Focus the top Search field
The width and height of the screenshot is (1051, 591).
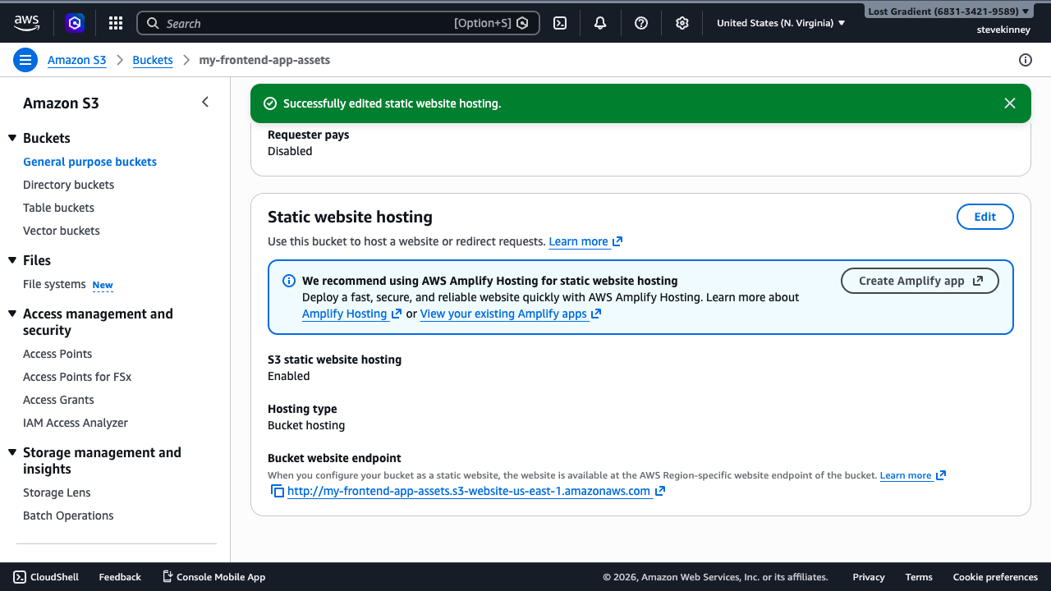(x=338, y=23)
